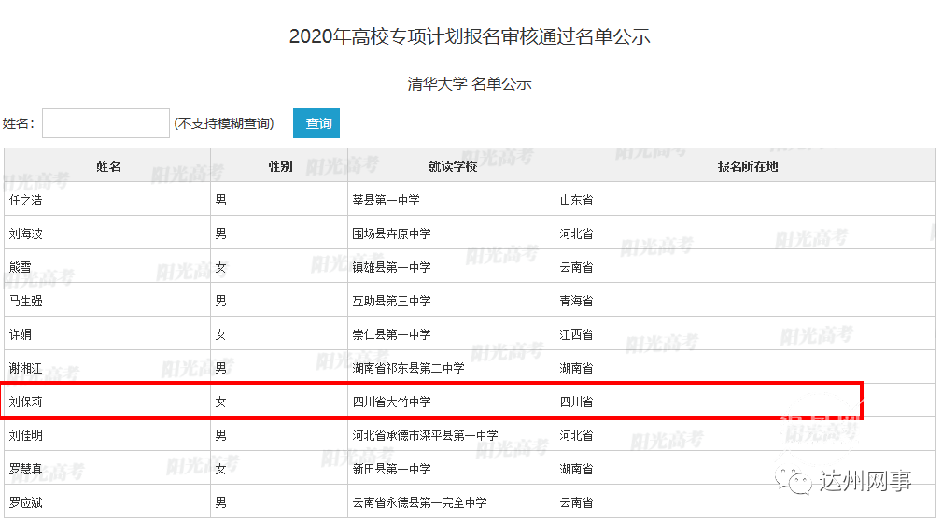This screenshot has height=522, width=942.
Task: Click 湖南省 in 谢湘江's row
Action: click(577, 368)
